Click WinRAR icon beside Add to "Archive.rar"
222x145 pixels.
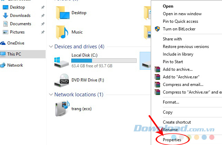pyautogui.click(x=157, y=77)
